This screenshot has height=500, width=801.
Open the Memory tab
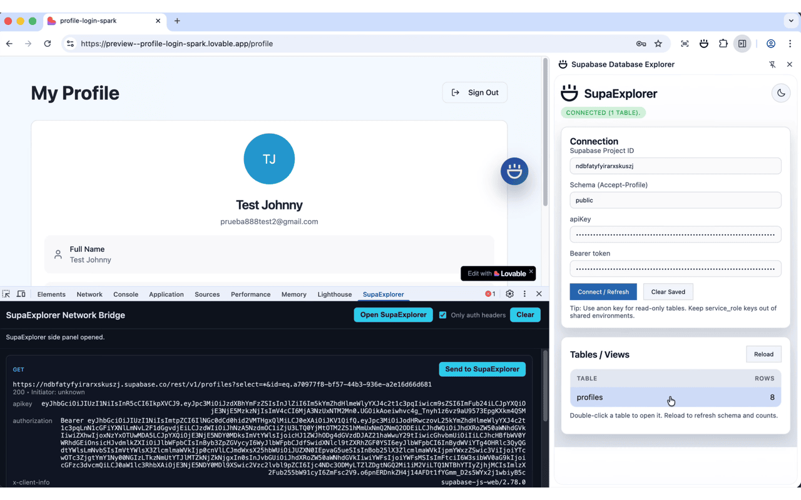click(294, 294)
